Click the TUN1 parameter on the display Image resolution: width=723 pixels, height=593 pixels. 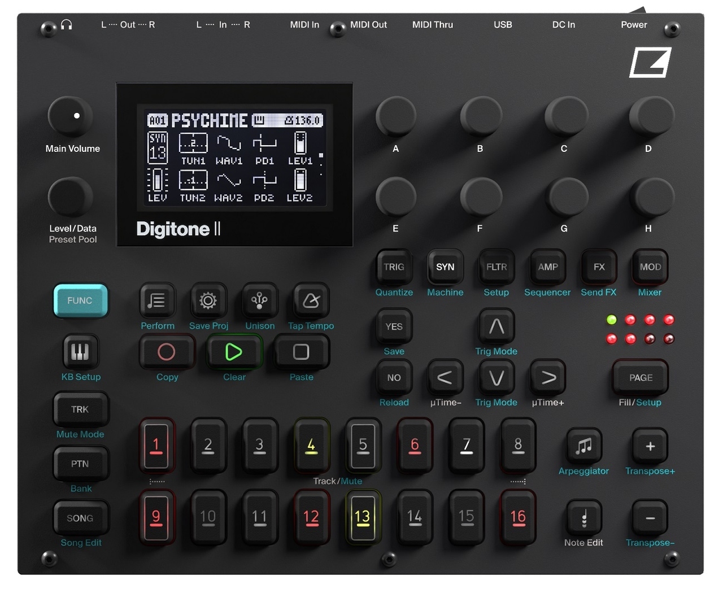193,150
